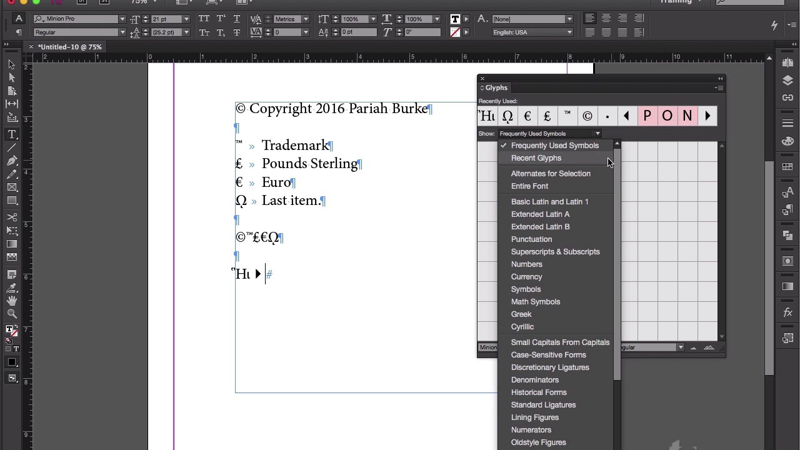Open the Layers panel icon

[x=787, y=81]
